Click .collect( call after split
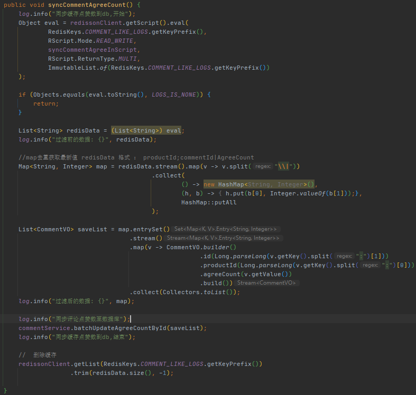416x395 pixels. [x=168, y=175]
